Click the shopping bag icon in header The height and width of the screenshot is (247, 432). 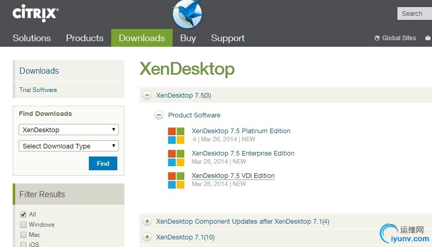coord(428,38)
